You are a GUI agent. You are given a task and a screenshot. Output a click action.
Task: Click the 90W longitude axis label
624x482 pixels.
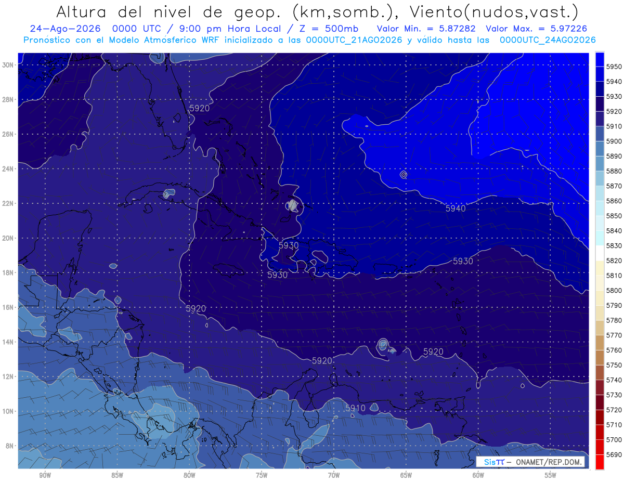tap(45, 475)
